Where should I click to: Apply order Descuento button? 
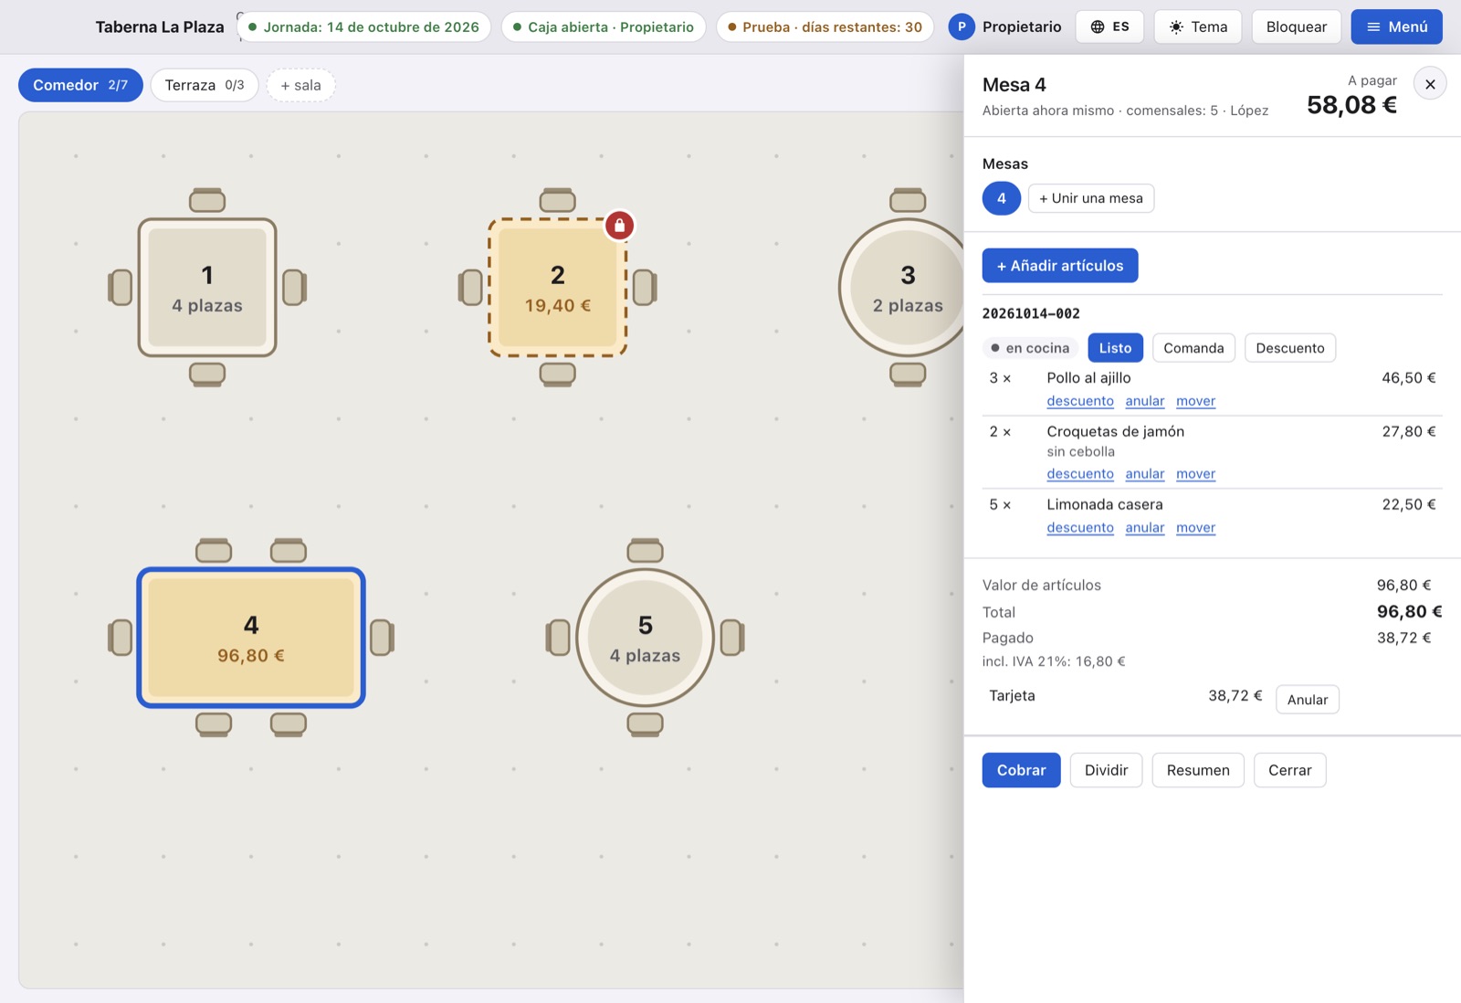[1289, 348]
